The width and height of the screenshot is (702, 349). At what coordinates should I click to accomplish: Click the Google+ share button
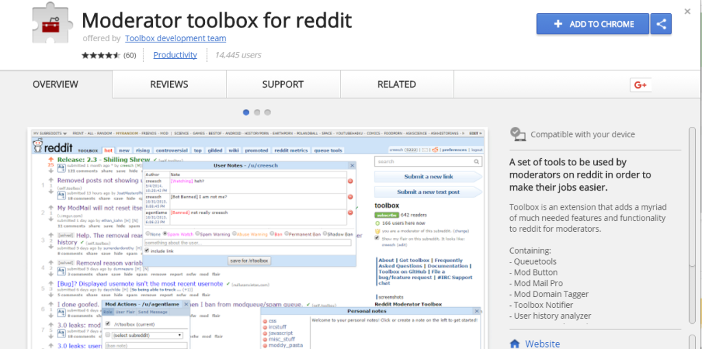641,85
